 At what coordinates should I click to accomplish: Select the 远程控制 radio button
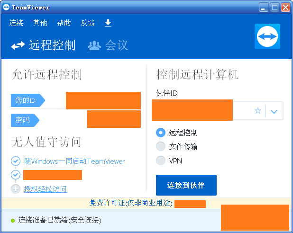pyautogui.click(x=161, y=133)
